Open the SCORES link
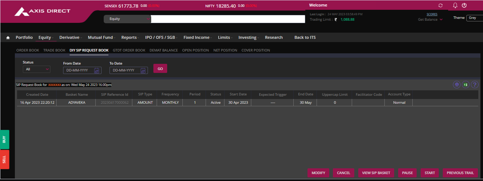 point(432,14)
